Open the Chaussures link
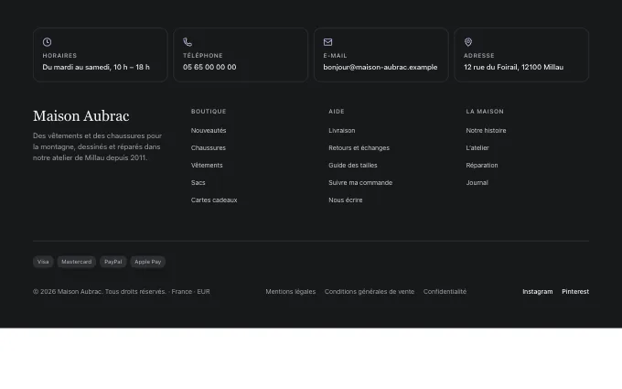Image resolution: width=622 pixels, height=389 pixels. (209, 147)
